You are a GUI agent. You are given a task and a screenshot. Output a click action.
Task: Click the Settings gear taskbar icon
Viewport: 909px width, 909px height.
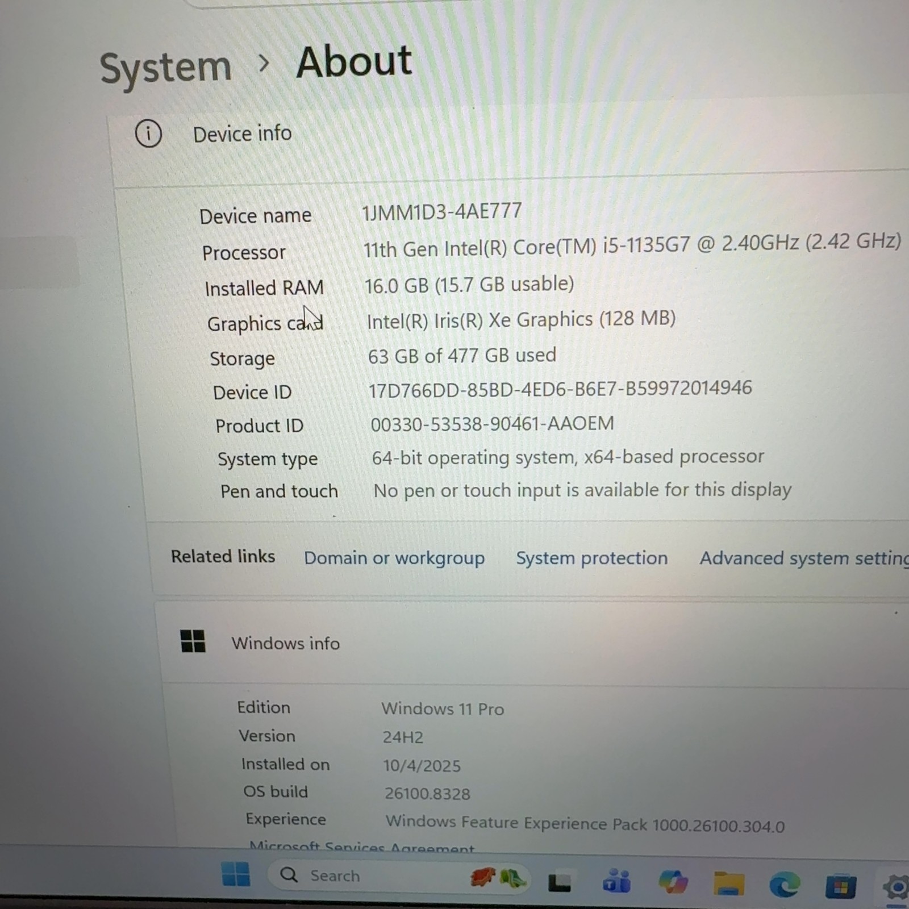[896, 888]
